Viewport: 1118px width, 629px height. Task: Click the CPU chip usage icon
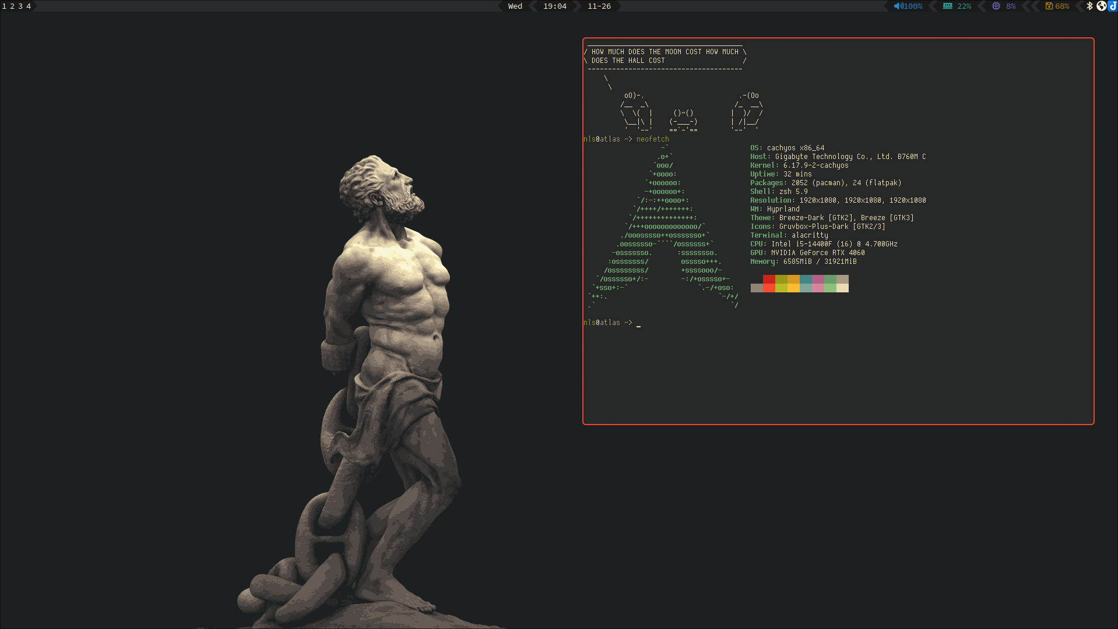pos(996,6)
